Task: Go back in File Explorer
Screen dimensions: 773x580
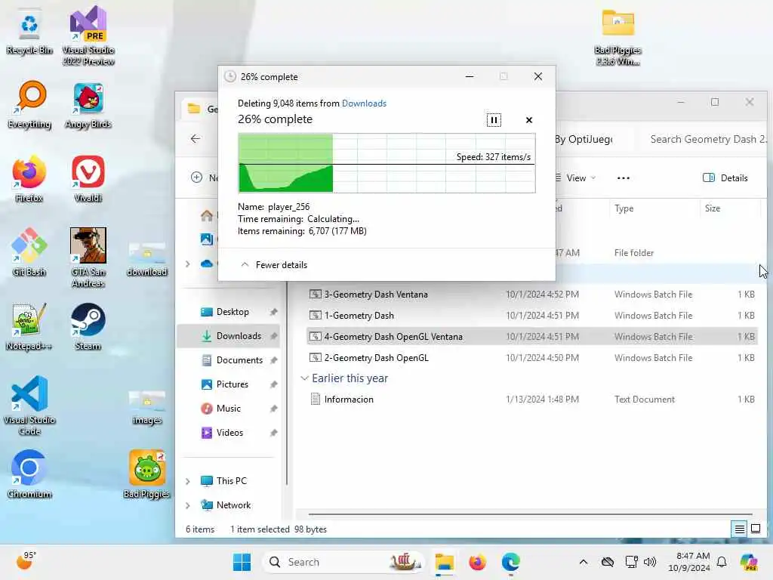Action: pyautogui.click(x=196, y=139)
